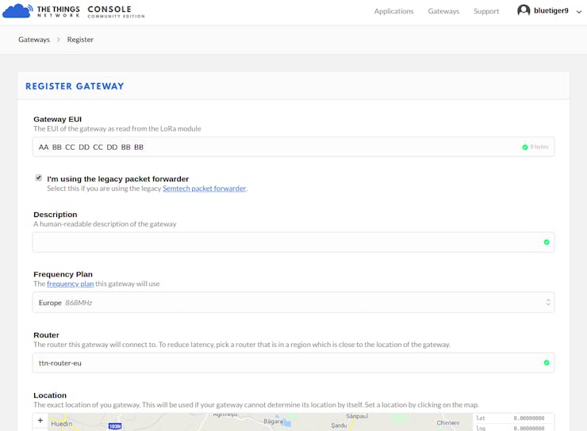This screenshot has height=431, width=587.
Task: Open the Support menu item
Action: 486,11
